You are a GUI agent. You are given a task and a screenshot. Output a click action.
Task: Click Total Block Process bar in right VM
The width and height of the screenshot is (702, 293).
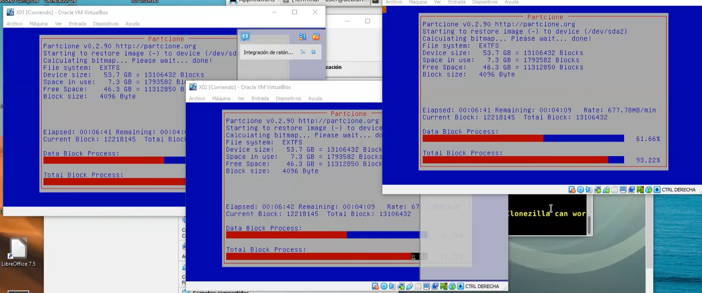point(523,160)
